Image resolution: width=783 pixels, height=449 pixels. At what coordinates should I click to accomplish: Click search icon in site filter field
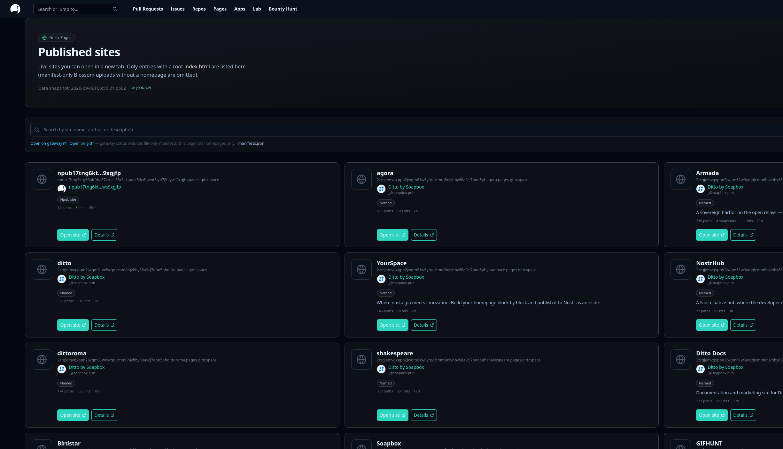coord(37,130)
